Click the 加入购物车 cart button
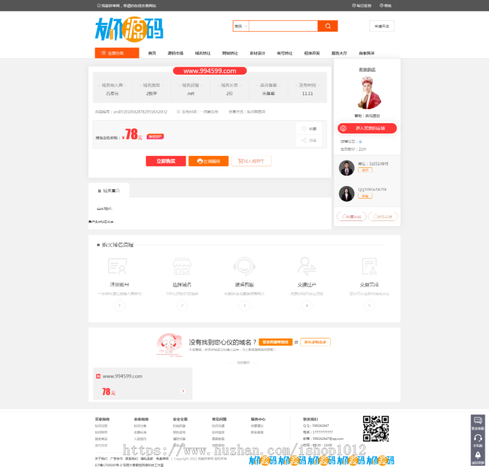489x471 pixels. pos(251,161)
